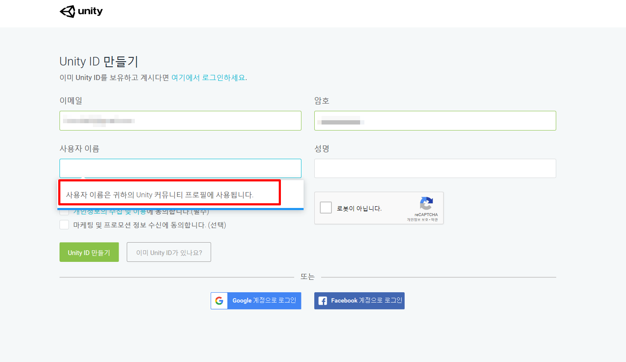The height and width of the screenshot is (362, 626).
Task: Click the 성명 field label
Action: point(322,148)
